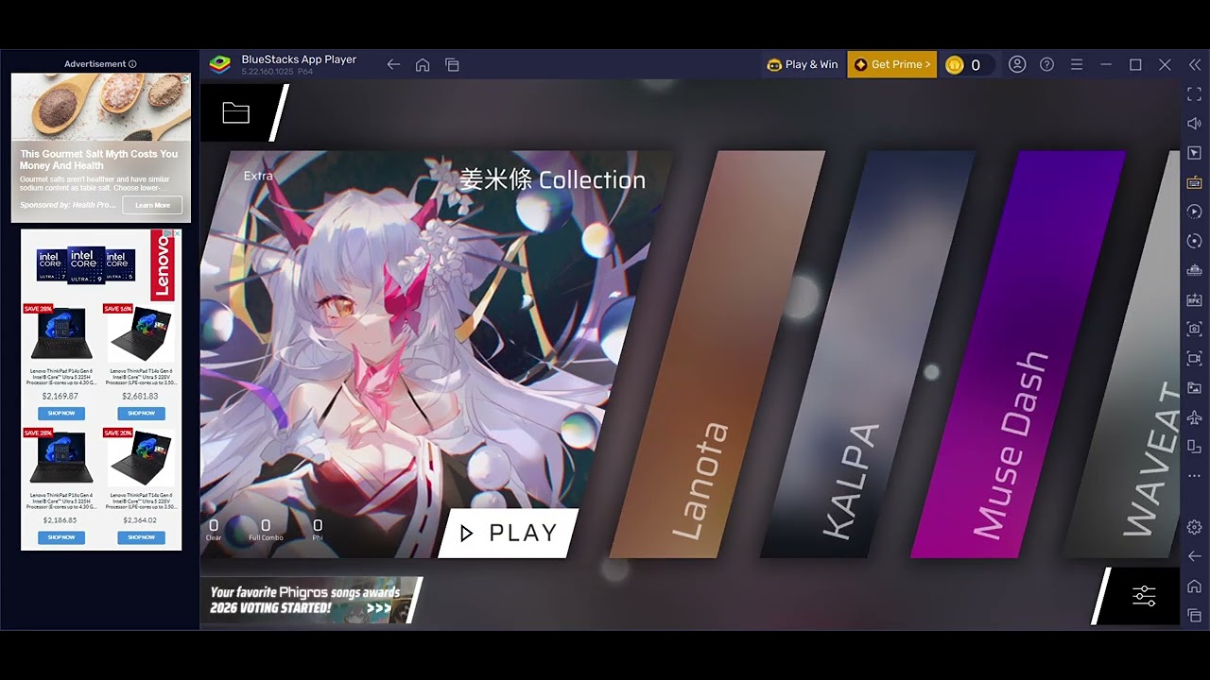The width and height of the screenshot is (1210, 680).
Task: Click the rotate screen icon in sidebar
Action: pyautogui.click(x=1195, y=446)
